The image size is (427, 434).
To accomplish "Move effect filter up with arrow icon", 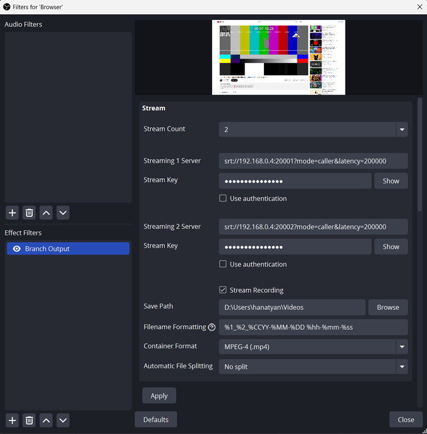I will [46, 420].
